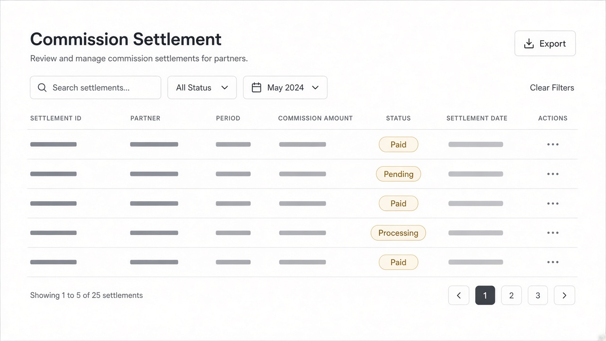Click the 'Review and manage commission settlements' subtitle

139,59
